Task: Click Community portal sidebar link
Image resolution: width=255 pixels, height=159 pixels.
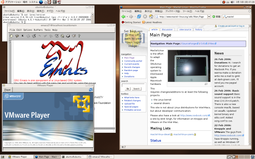Action: click(x=133, y=61)
